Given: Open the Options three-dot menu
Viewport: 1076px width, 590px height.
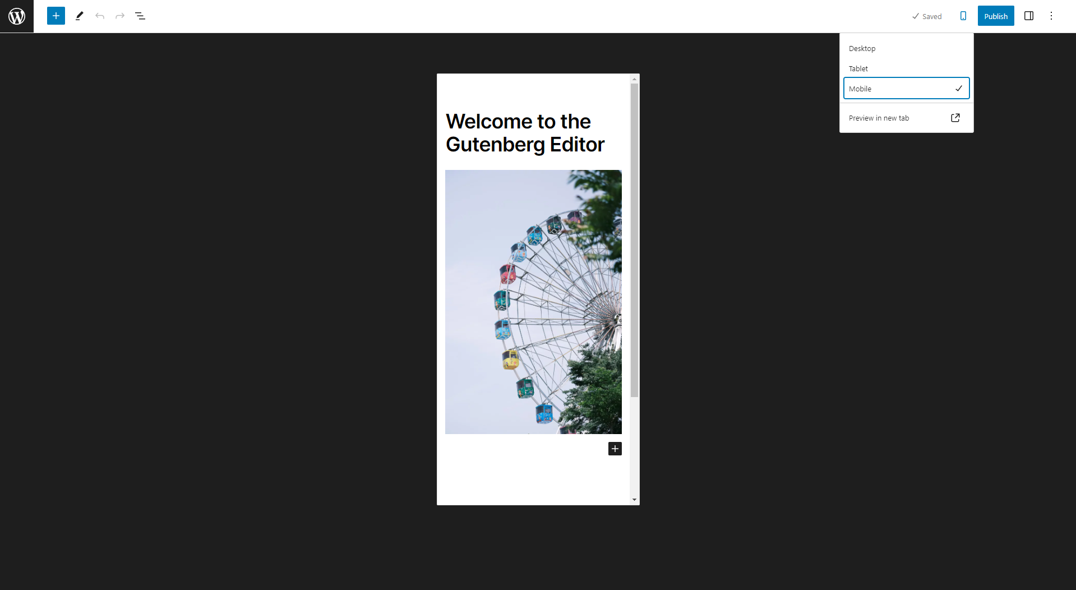Looking at the screenshot, I should pos(1051,16).
